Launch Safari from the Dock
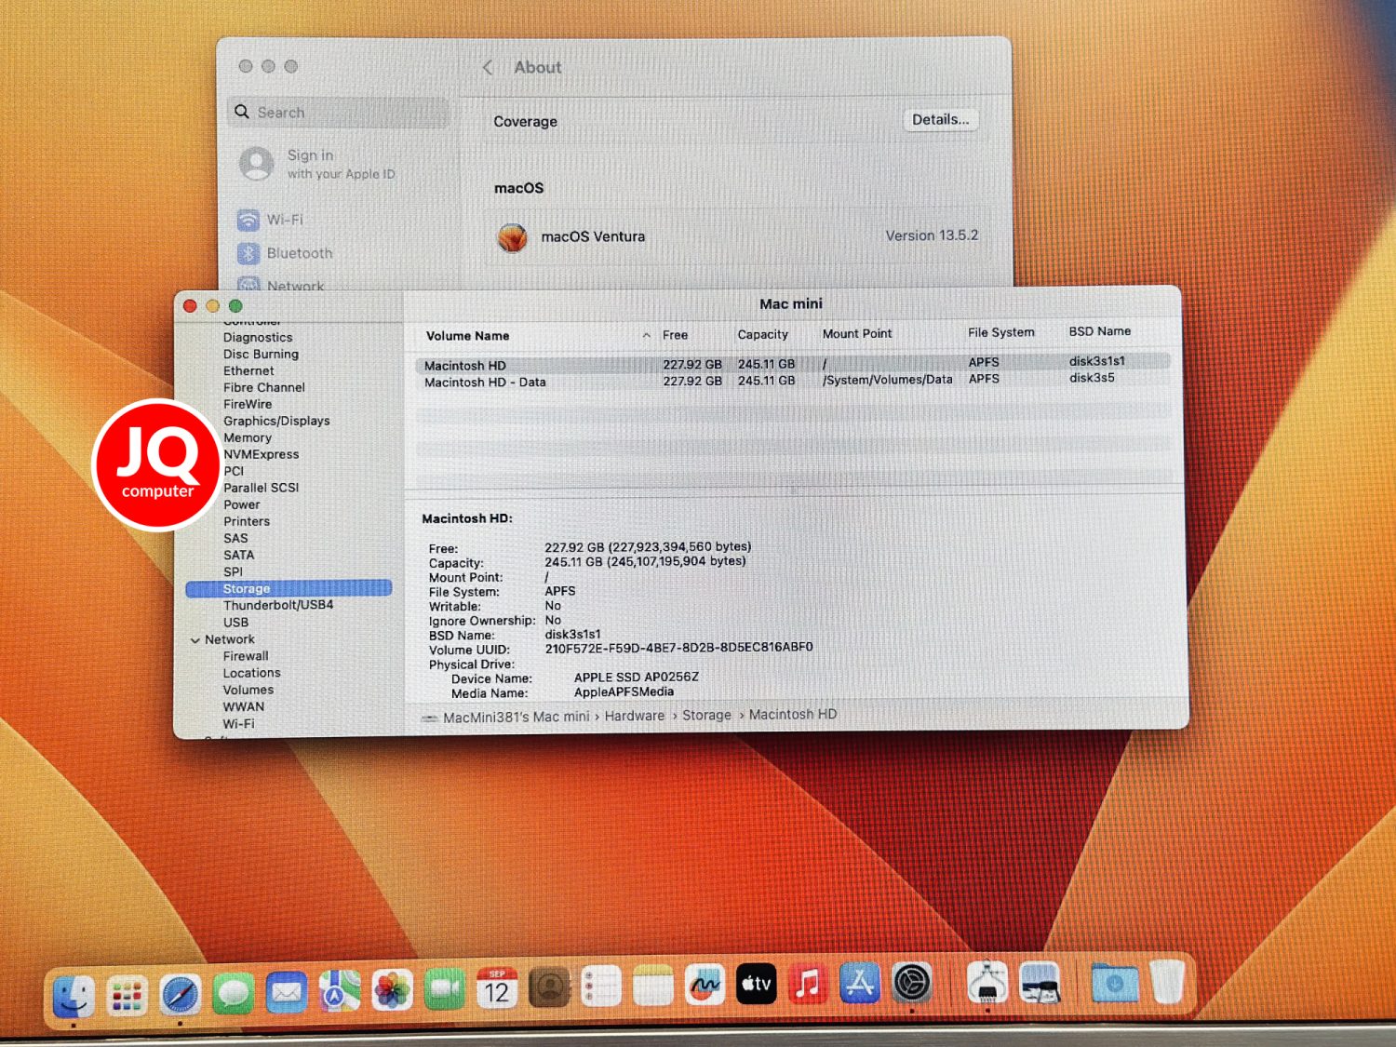This screenshot has height=1047, width=1396. (180, 994)
